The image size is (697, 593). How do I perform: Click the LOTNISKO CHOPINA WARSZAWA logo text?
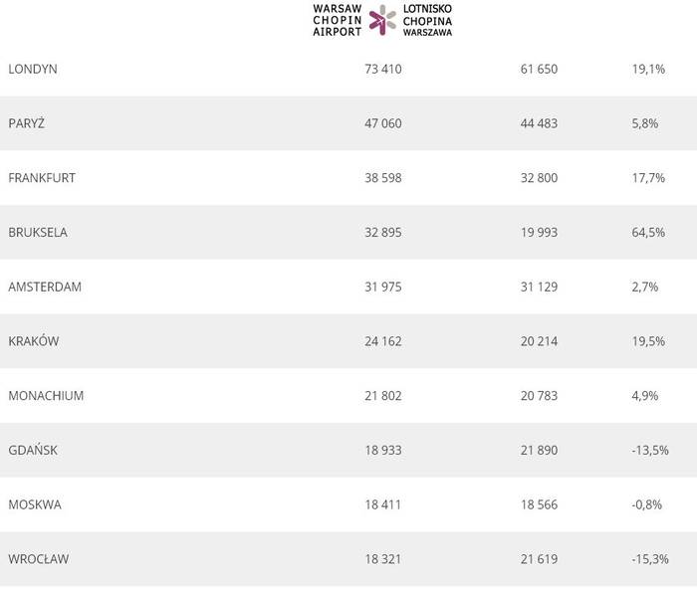pos(427,19)
